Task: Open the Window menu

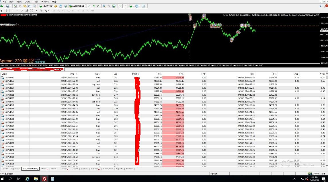Action: (45, 2)
